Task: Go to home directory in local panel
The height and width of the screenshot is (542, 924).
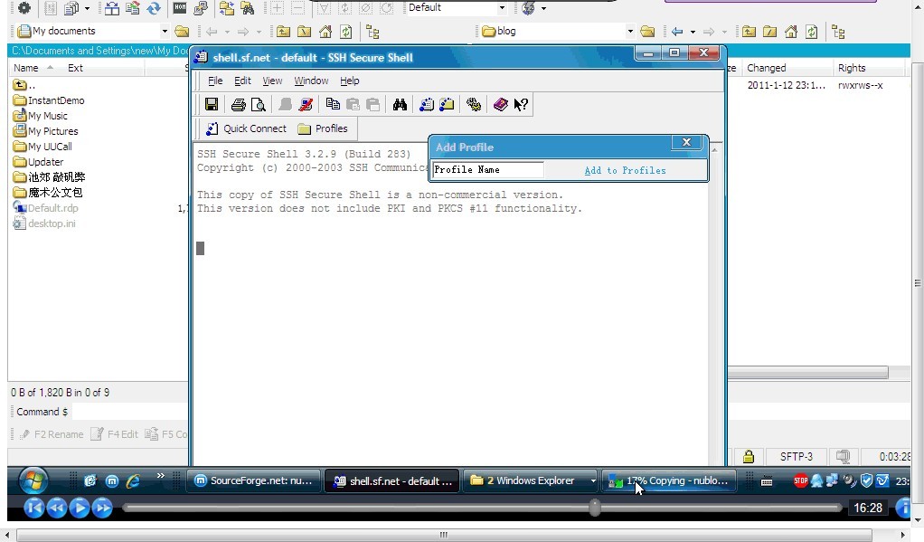Action: click(325, 32)
